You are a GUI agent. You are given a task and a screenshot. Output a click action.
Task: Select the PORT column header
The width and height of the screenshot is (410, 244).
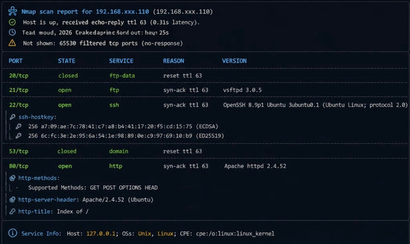coord(15,61)
